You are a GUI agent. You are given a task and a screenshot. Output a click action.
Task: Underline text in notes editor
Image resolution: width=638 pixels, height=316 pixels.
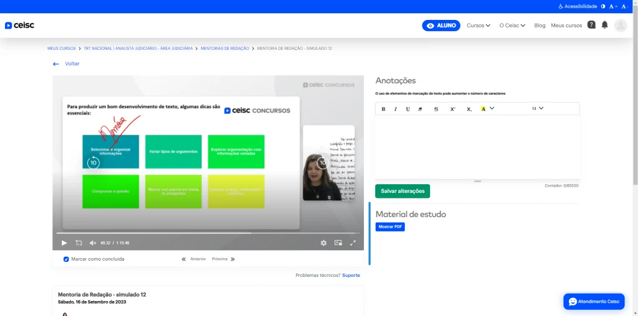tap(407, 109)
